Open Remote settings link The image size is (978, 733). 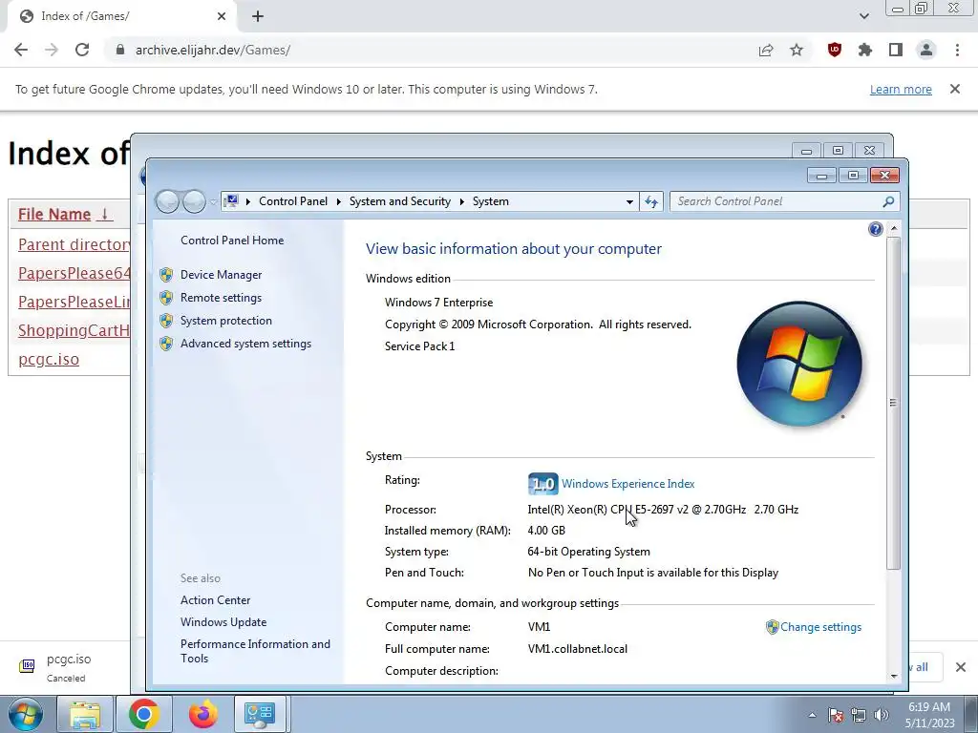coord(221,298)
